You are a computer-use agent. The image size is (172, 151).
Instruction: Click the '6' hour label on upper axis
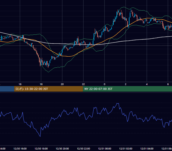(168, 84)
